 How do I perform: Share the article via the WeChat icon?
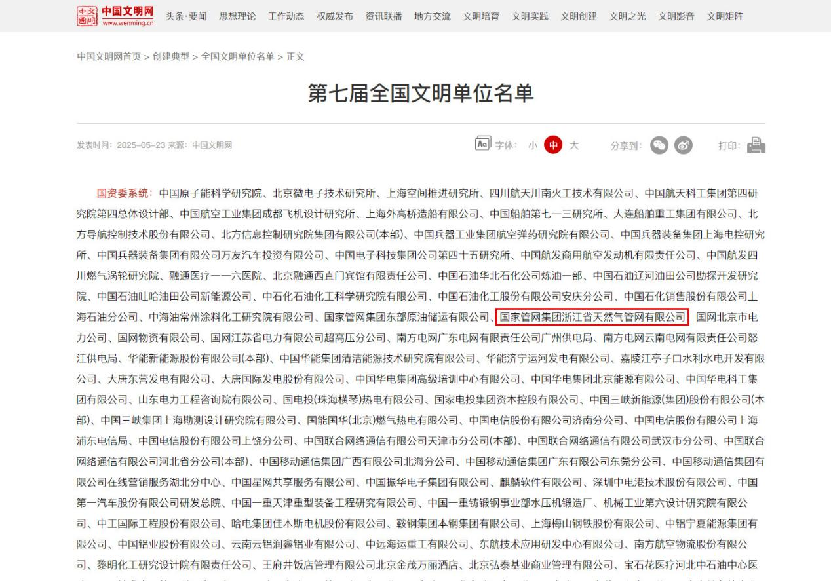pos(659,145)
